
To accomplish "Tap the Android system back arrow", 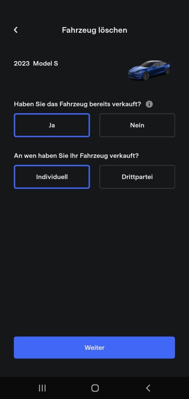I will 148,388.
